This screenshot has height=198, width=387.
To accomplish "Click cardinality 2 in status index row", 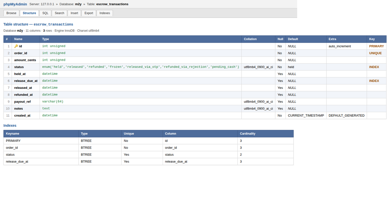I will (x=241, y=155).
